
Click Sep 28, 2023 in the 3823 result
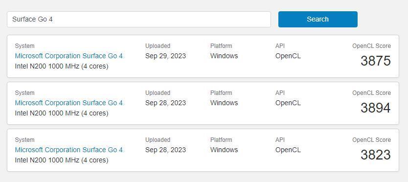(165, 150)
